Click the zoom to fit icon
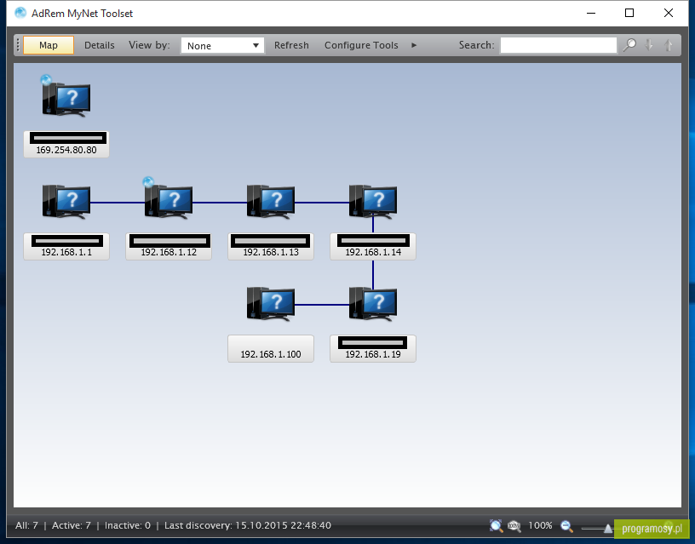695x544 pixels. click(496, 526)
